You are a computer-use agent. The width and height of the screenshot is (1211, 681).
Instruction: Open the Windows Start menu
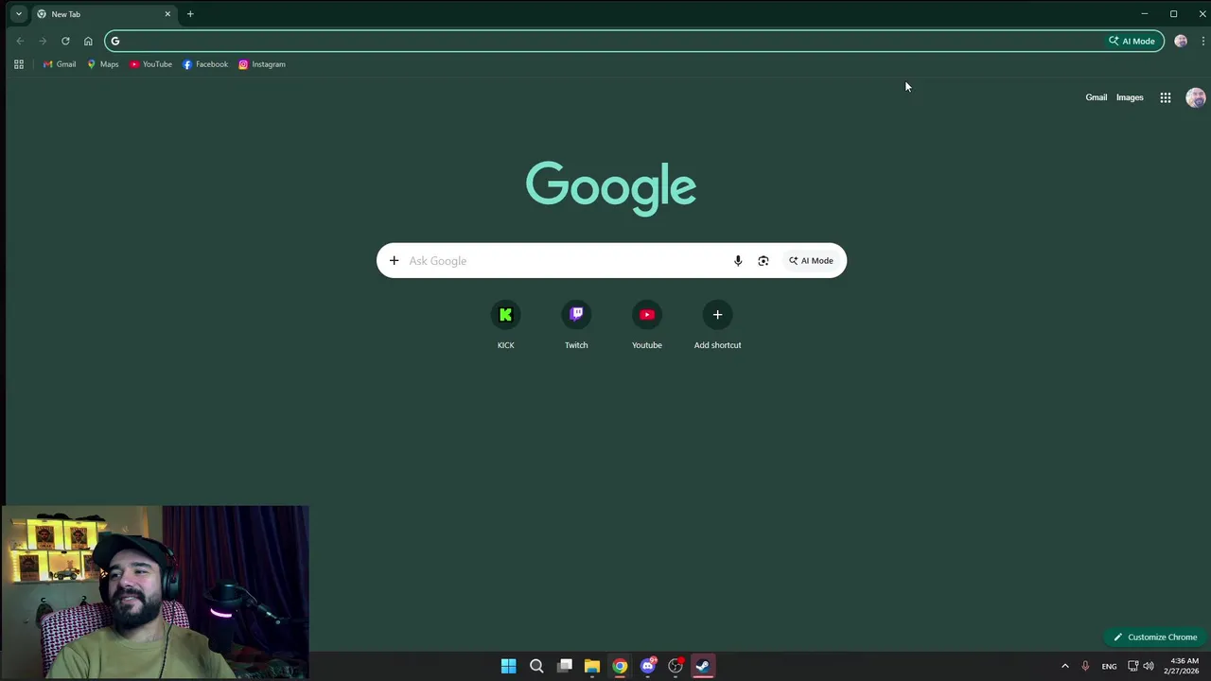click(508, 666)
